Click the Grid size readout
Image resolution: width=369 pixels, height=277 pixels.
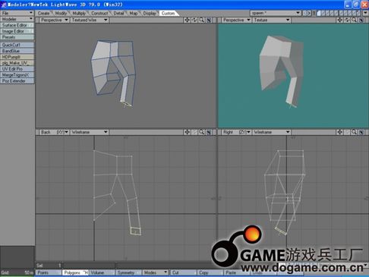[17, 272]
